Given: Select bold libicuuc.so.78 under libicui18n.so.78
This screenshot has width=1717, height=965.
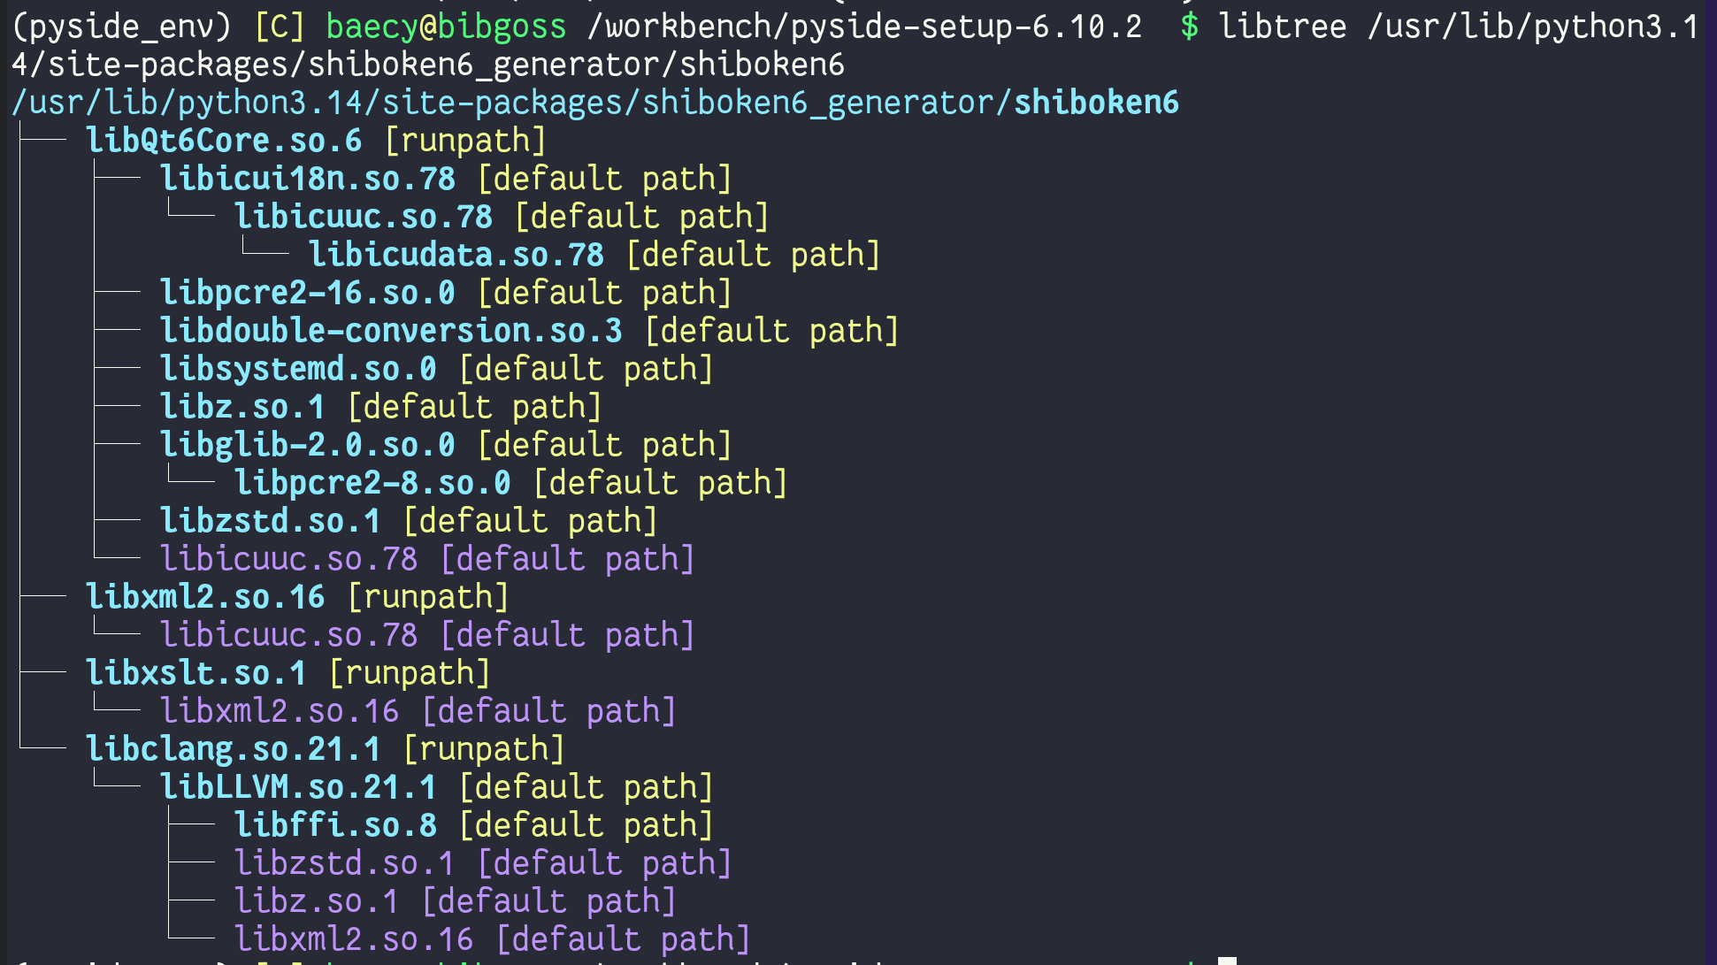Looking at the screenshot, I should point(364,217).
